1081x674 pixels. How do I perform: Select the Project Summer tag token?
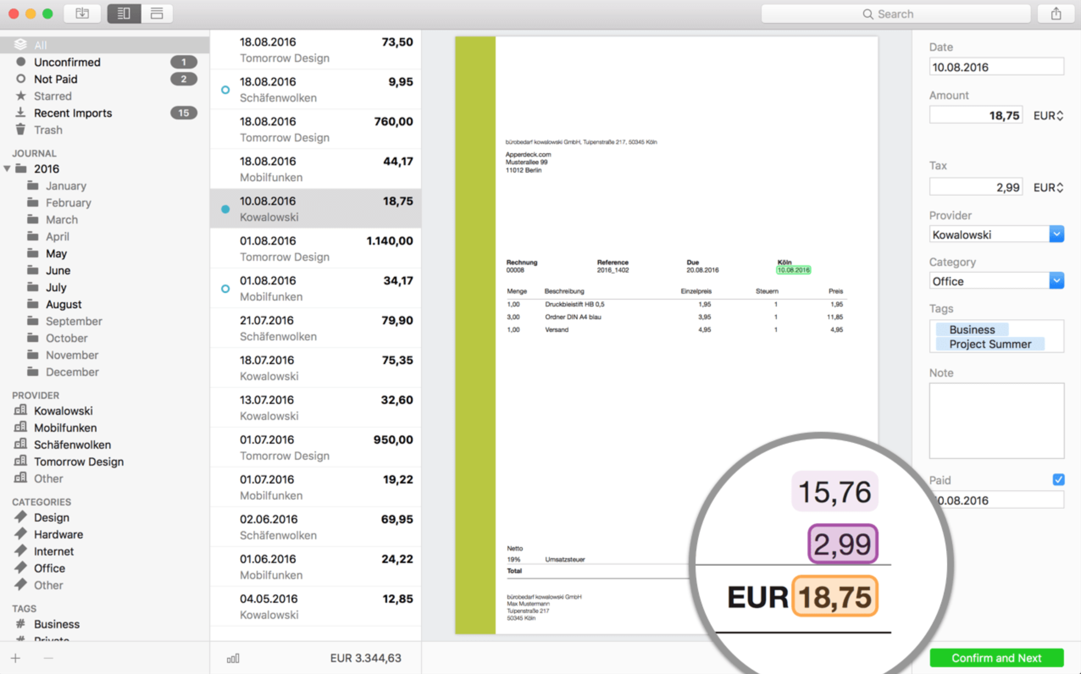point(990,344)
